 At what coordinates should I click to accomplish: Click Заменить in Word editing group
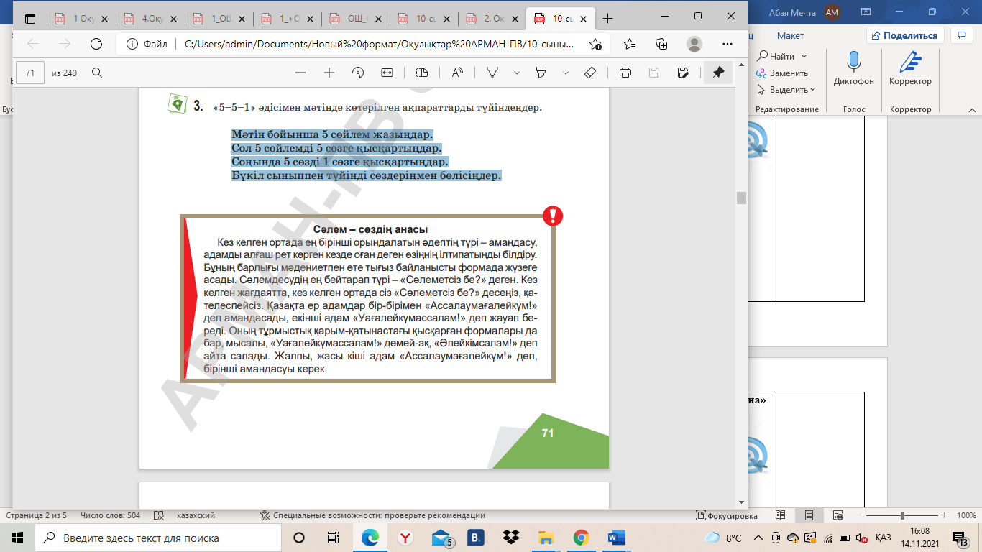point(782,73)
